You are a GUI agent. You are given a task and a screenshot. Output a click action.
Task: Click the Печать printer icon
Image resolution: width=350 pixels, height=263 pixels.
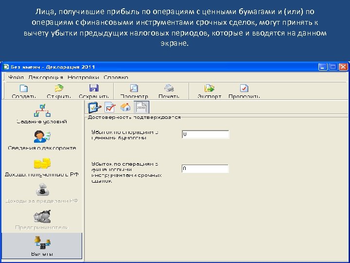[x=169, y=88]
